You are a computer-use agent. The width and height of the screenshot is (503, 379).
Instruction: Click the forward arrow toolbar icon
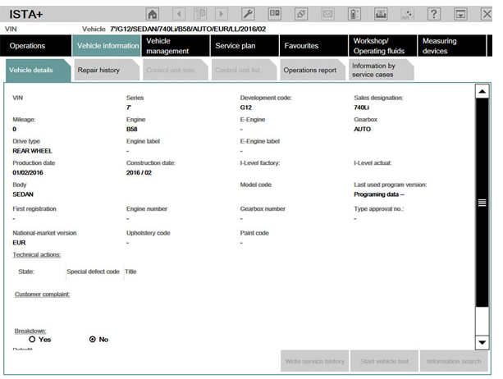(221, 14)
